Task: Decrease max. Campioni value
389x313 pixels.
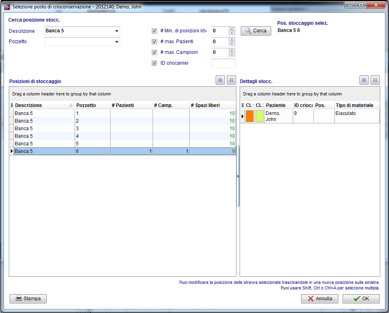Action: pyautogui.click(x=232, y=55)
